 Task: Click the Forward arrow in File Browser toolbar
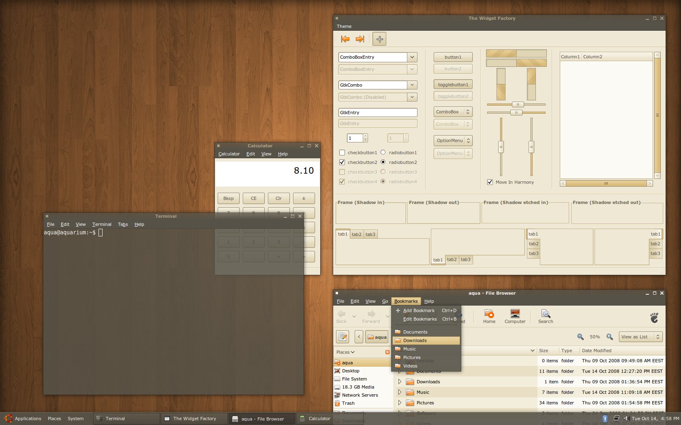point(371,316)
